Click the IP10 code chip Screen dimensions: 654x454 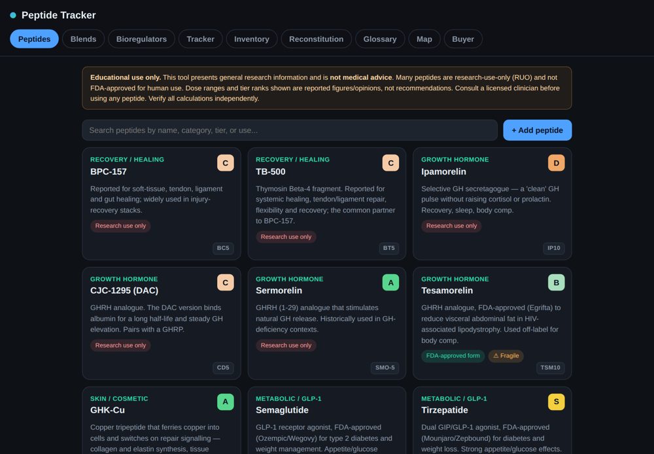(554, 248)
